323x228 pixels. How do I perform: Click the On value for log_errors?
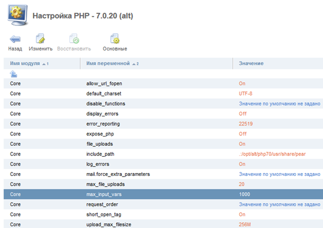coord(242,164)
